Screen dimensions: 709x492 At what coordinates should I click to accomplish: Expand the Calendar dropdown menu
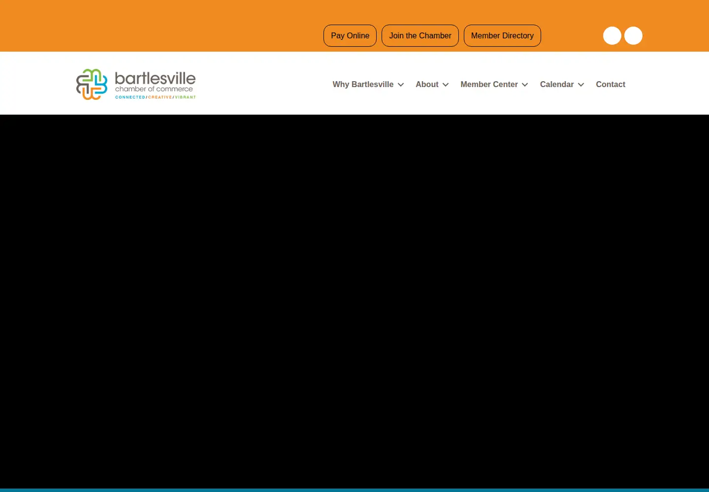562,85
